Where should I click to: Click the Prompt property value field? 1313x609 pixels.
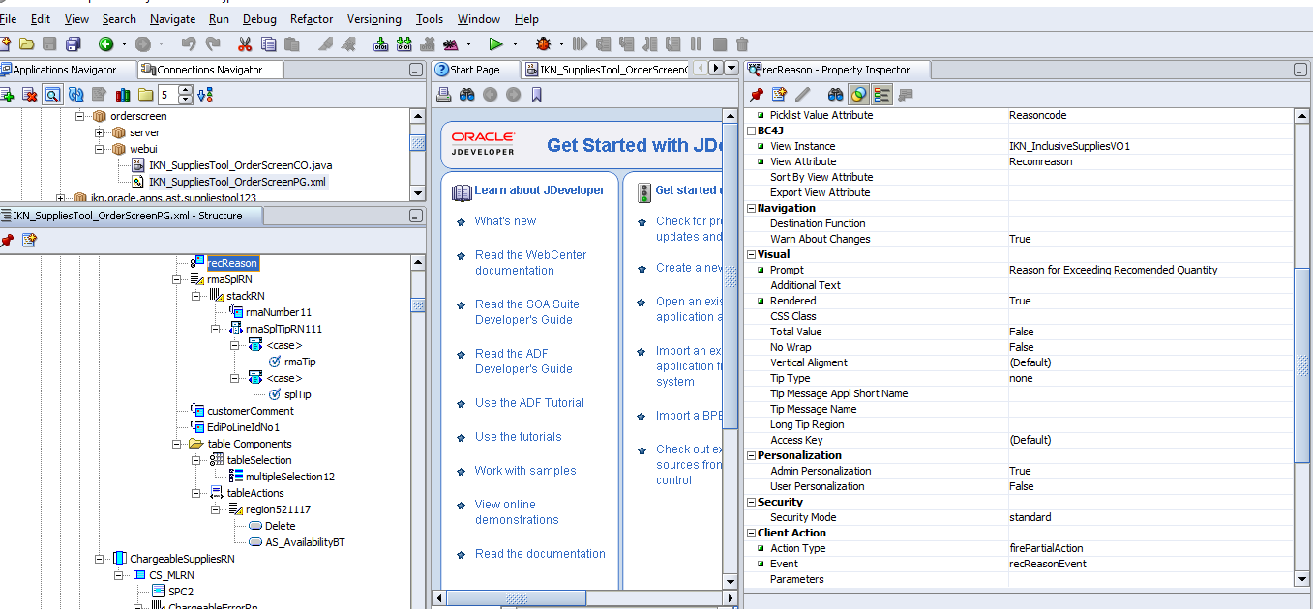[x=1149, y=270]
